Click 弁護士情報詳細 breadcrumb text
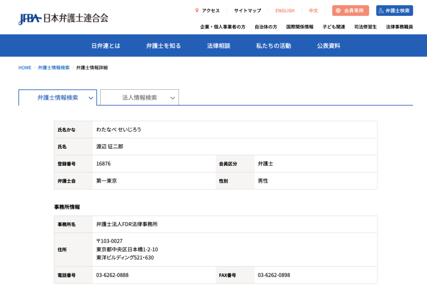 click(92, 68)
